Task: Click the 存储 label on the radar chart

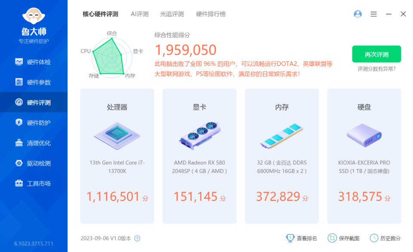Action: (x=94, y=76)
